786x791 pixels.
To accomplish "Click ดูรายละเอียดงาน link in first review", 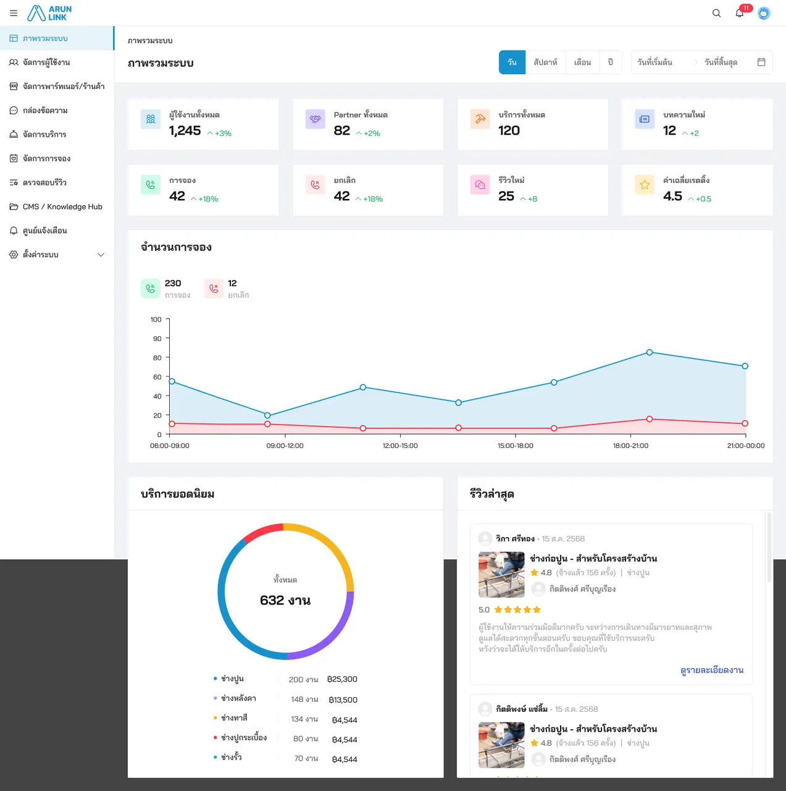I will [x=711, y=670].
